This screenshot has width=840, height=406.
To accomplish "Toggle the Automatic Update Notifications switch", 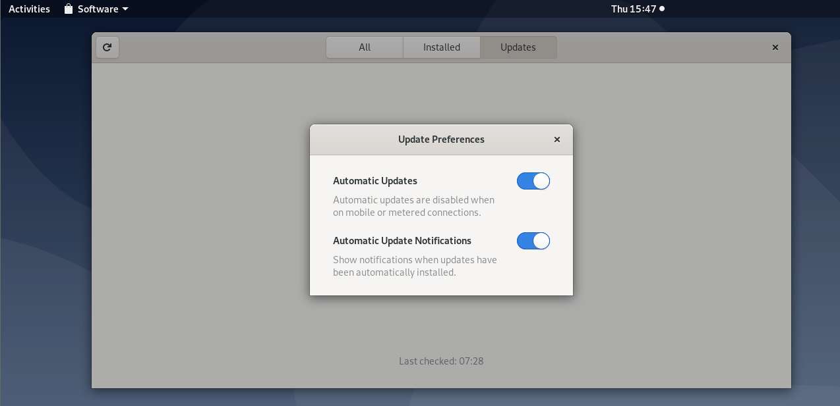I will coord(533,241).
